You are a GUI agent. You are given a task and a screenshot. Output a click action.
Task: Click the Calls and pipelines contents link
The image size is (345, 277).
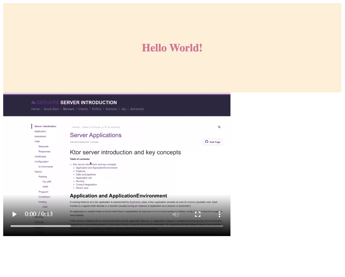86,175
